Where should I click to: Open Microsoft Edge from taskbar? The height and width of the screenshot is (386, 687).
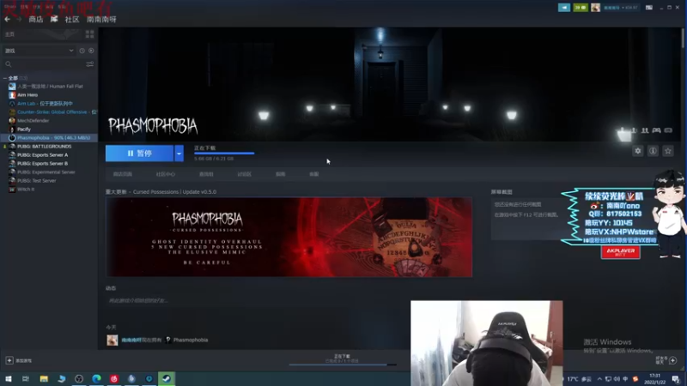[96, 379]
